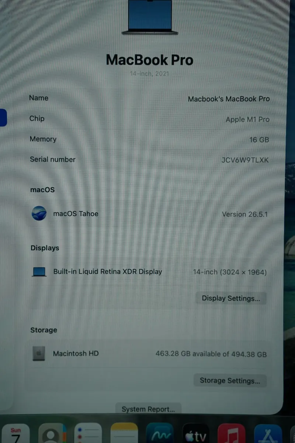
Task: Click the macOS Tahoe label
Action: tap(76, 213)
